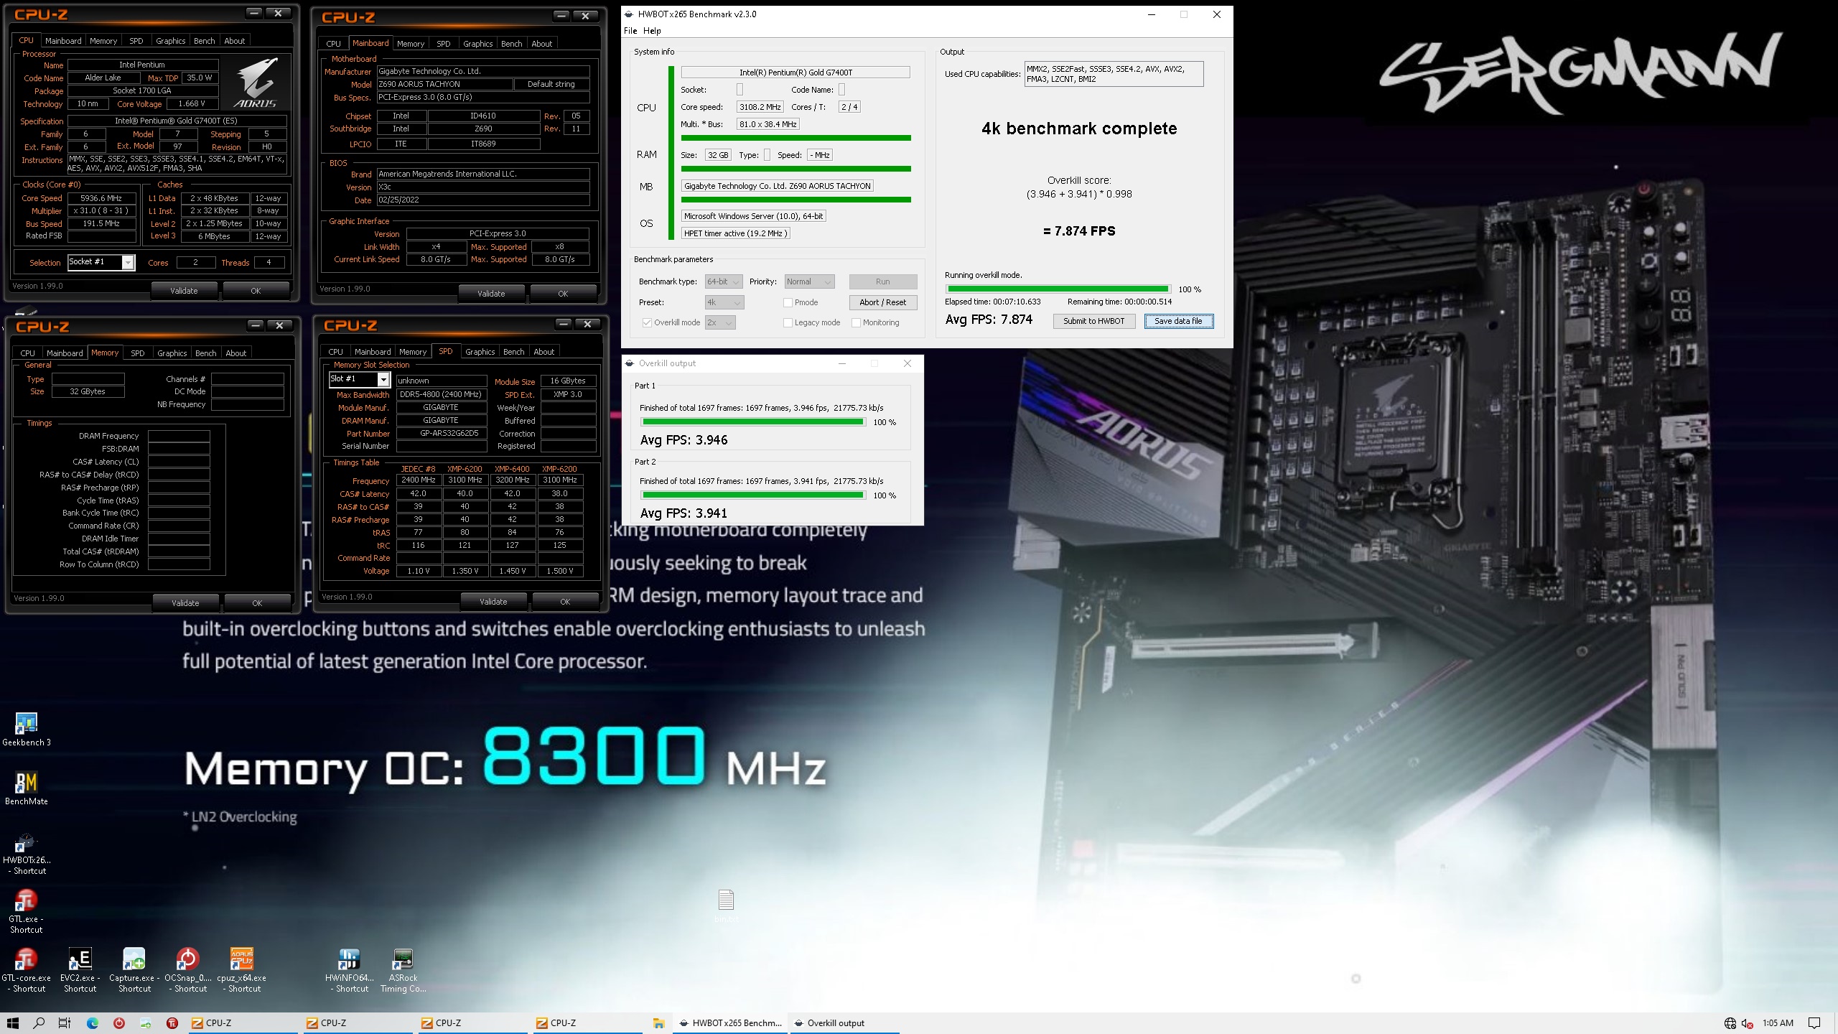
Task: Switch to About tab in SPD CPU-Z window
Action: (x=544, y=352)
